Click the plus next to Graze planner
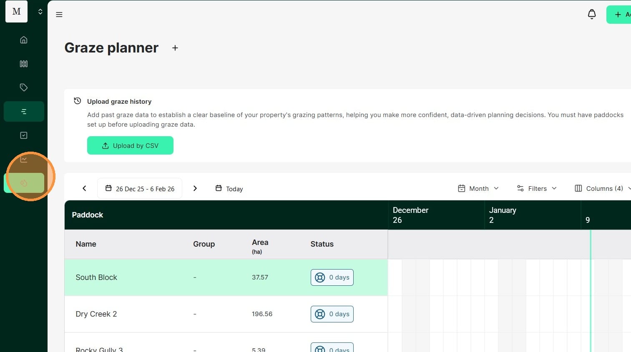This screenshot has height=352, width=631. [175, 48]
